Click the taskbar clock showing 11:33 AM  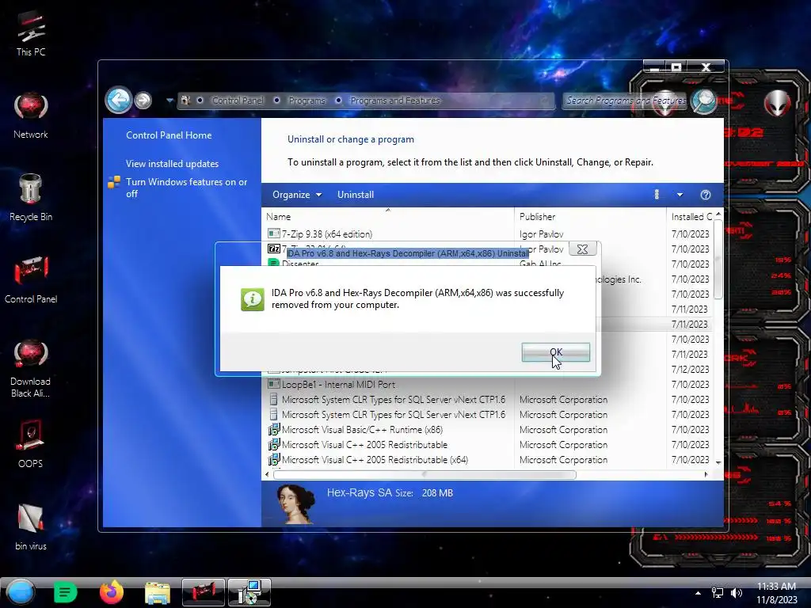[777, 593]
